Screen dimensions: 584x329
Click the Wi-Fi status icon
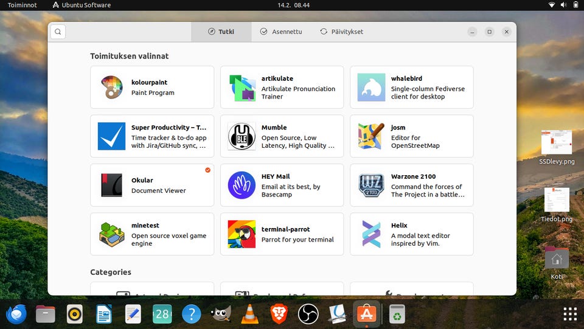pyautogui.click(x=552, y=5)
